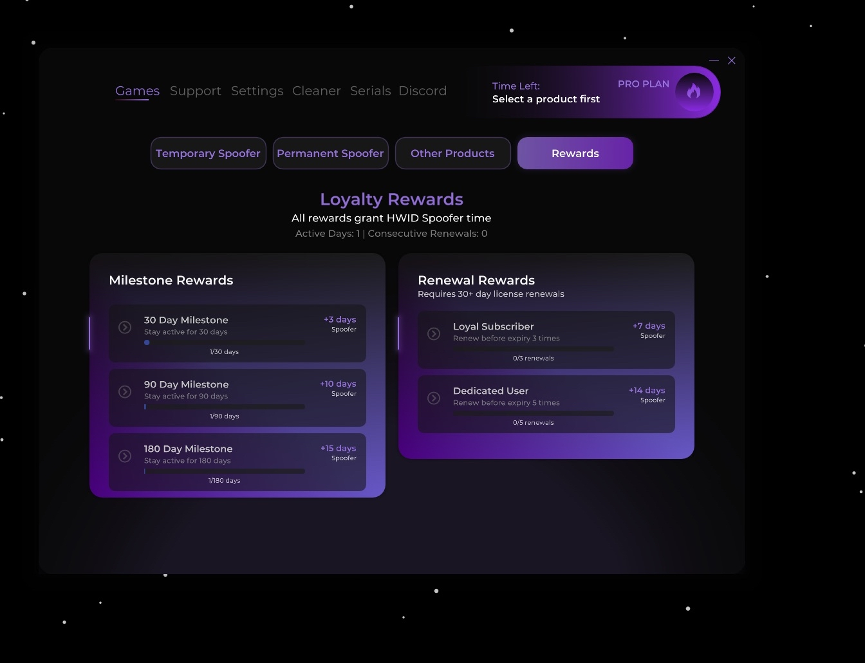
Task: Open the Discord link
Action: pos(422,91)
